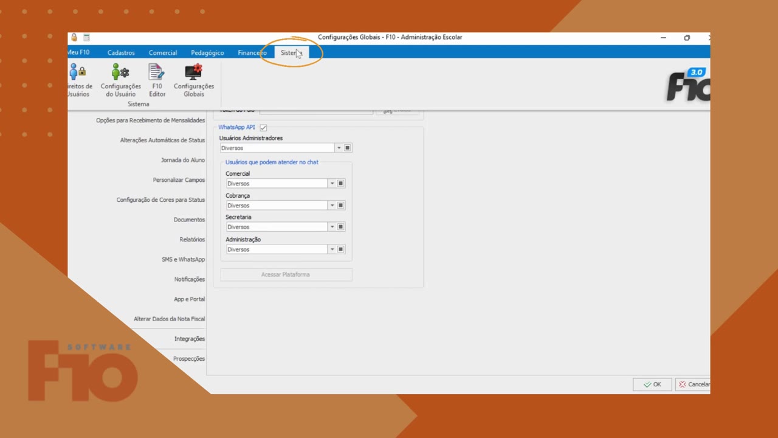Viewport: 778px width, 438px height.
Task: Open App e Portal settings
Action: (x=189, y=299)
